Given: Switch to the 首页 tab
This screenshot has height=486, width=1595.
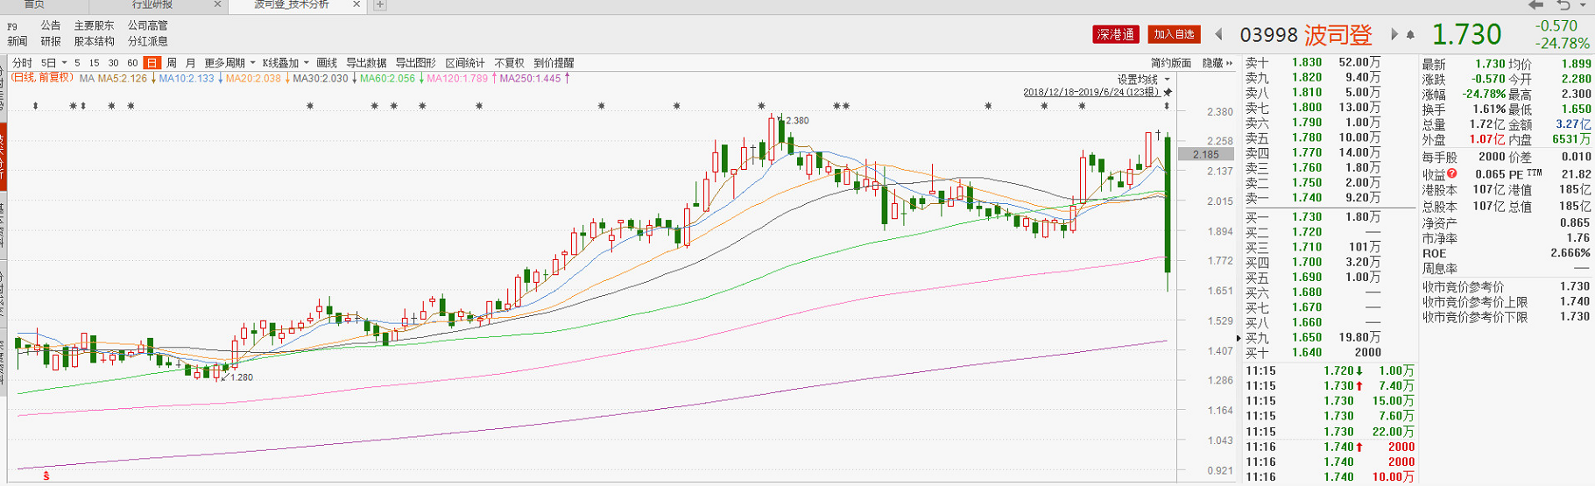Looking at the screenshot, I should (34, 5).
